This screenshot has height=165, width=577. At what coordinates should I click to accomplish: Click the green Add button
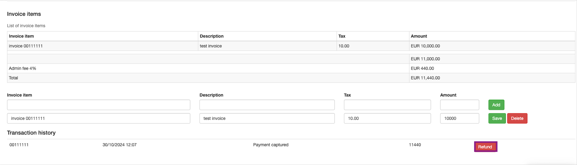[496, 105]
